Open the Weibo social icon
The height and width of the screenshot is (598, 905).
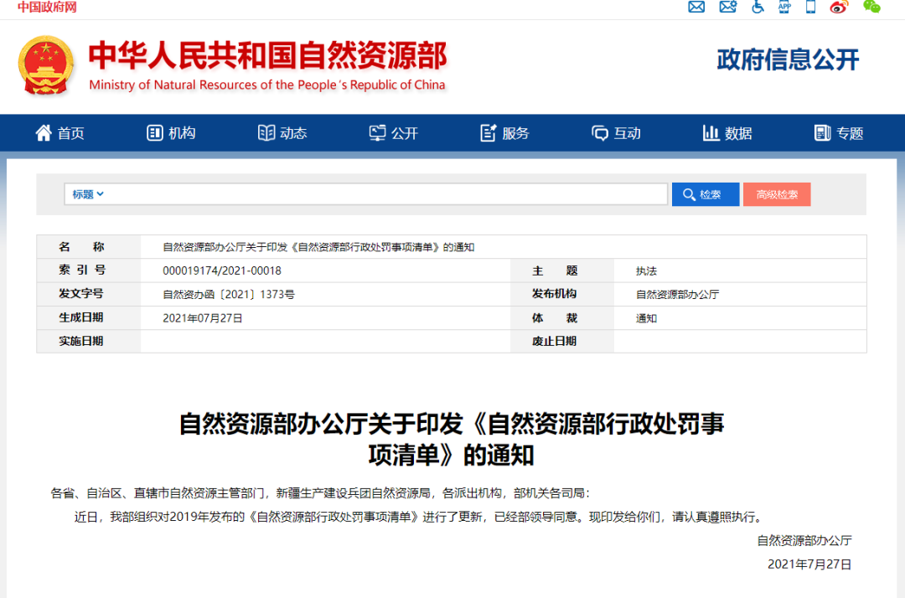point(839,8)
